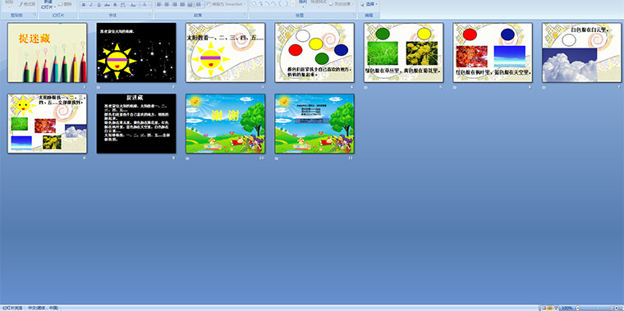
Task: Start slide show from status bar icon
Action: 556,308
